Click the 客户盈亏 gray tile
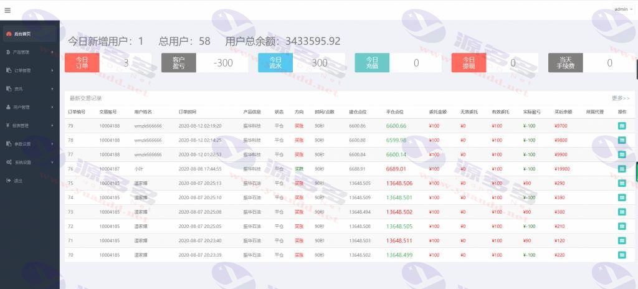 [x=179, y=63]
